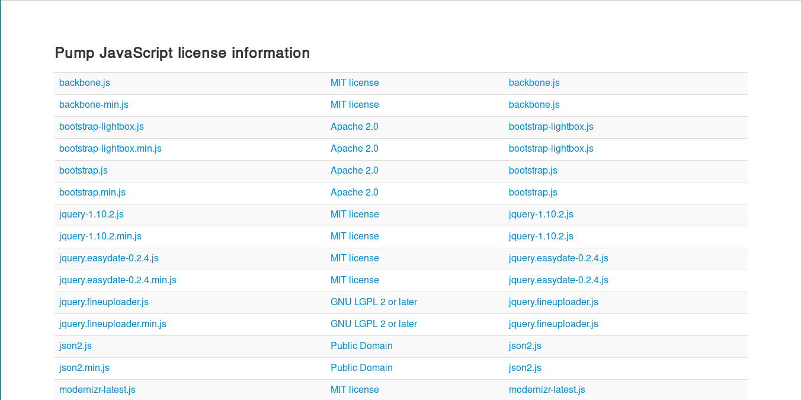The width and height of the screenshot is (801, 400).
Task: Open modernizr-latest.js link in first column
Action: coord(97,390)
